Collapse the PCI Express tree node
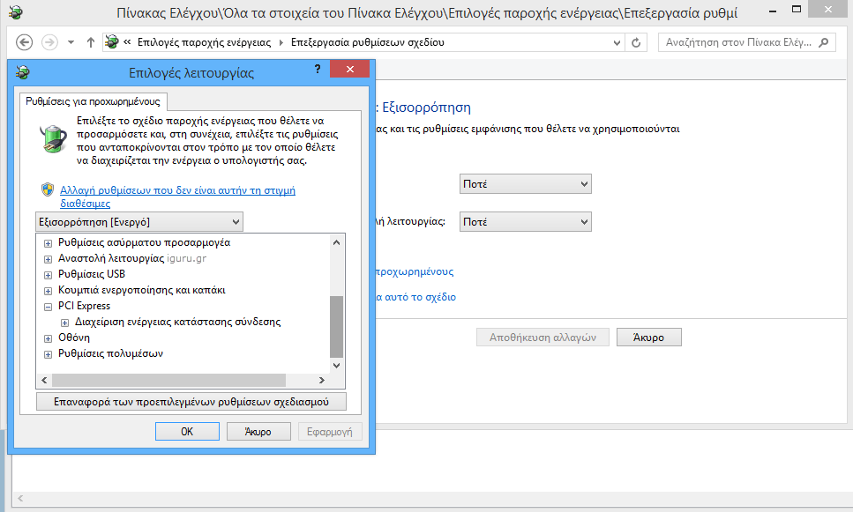Viewport: 853px width, 512px height. pyautogui.click(x=49, y=306)
